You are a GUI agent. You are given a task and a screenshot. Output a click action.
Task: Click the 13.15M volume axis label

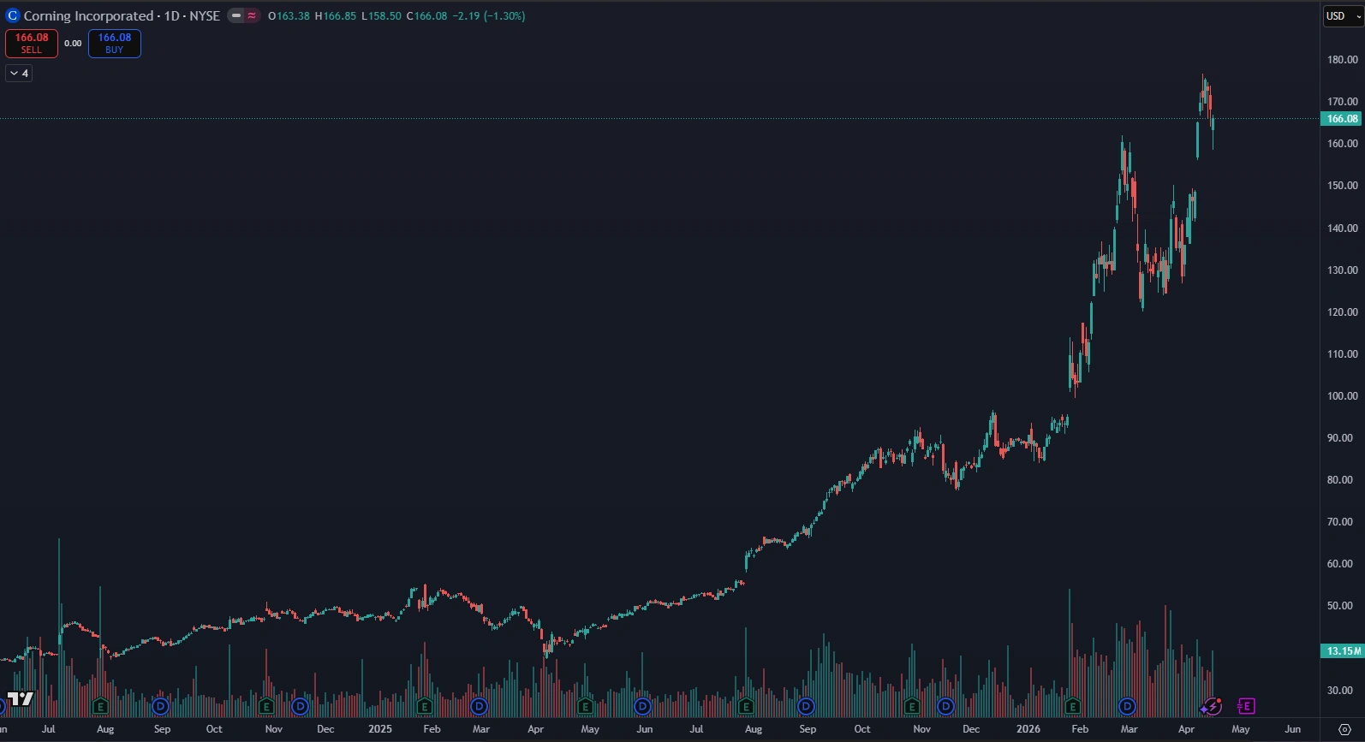coord(1342,651)
